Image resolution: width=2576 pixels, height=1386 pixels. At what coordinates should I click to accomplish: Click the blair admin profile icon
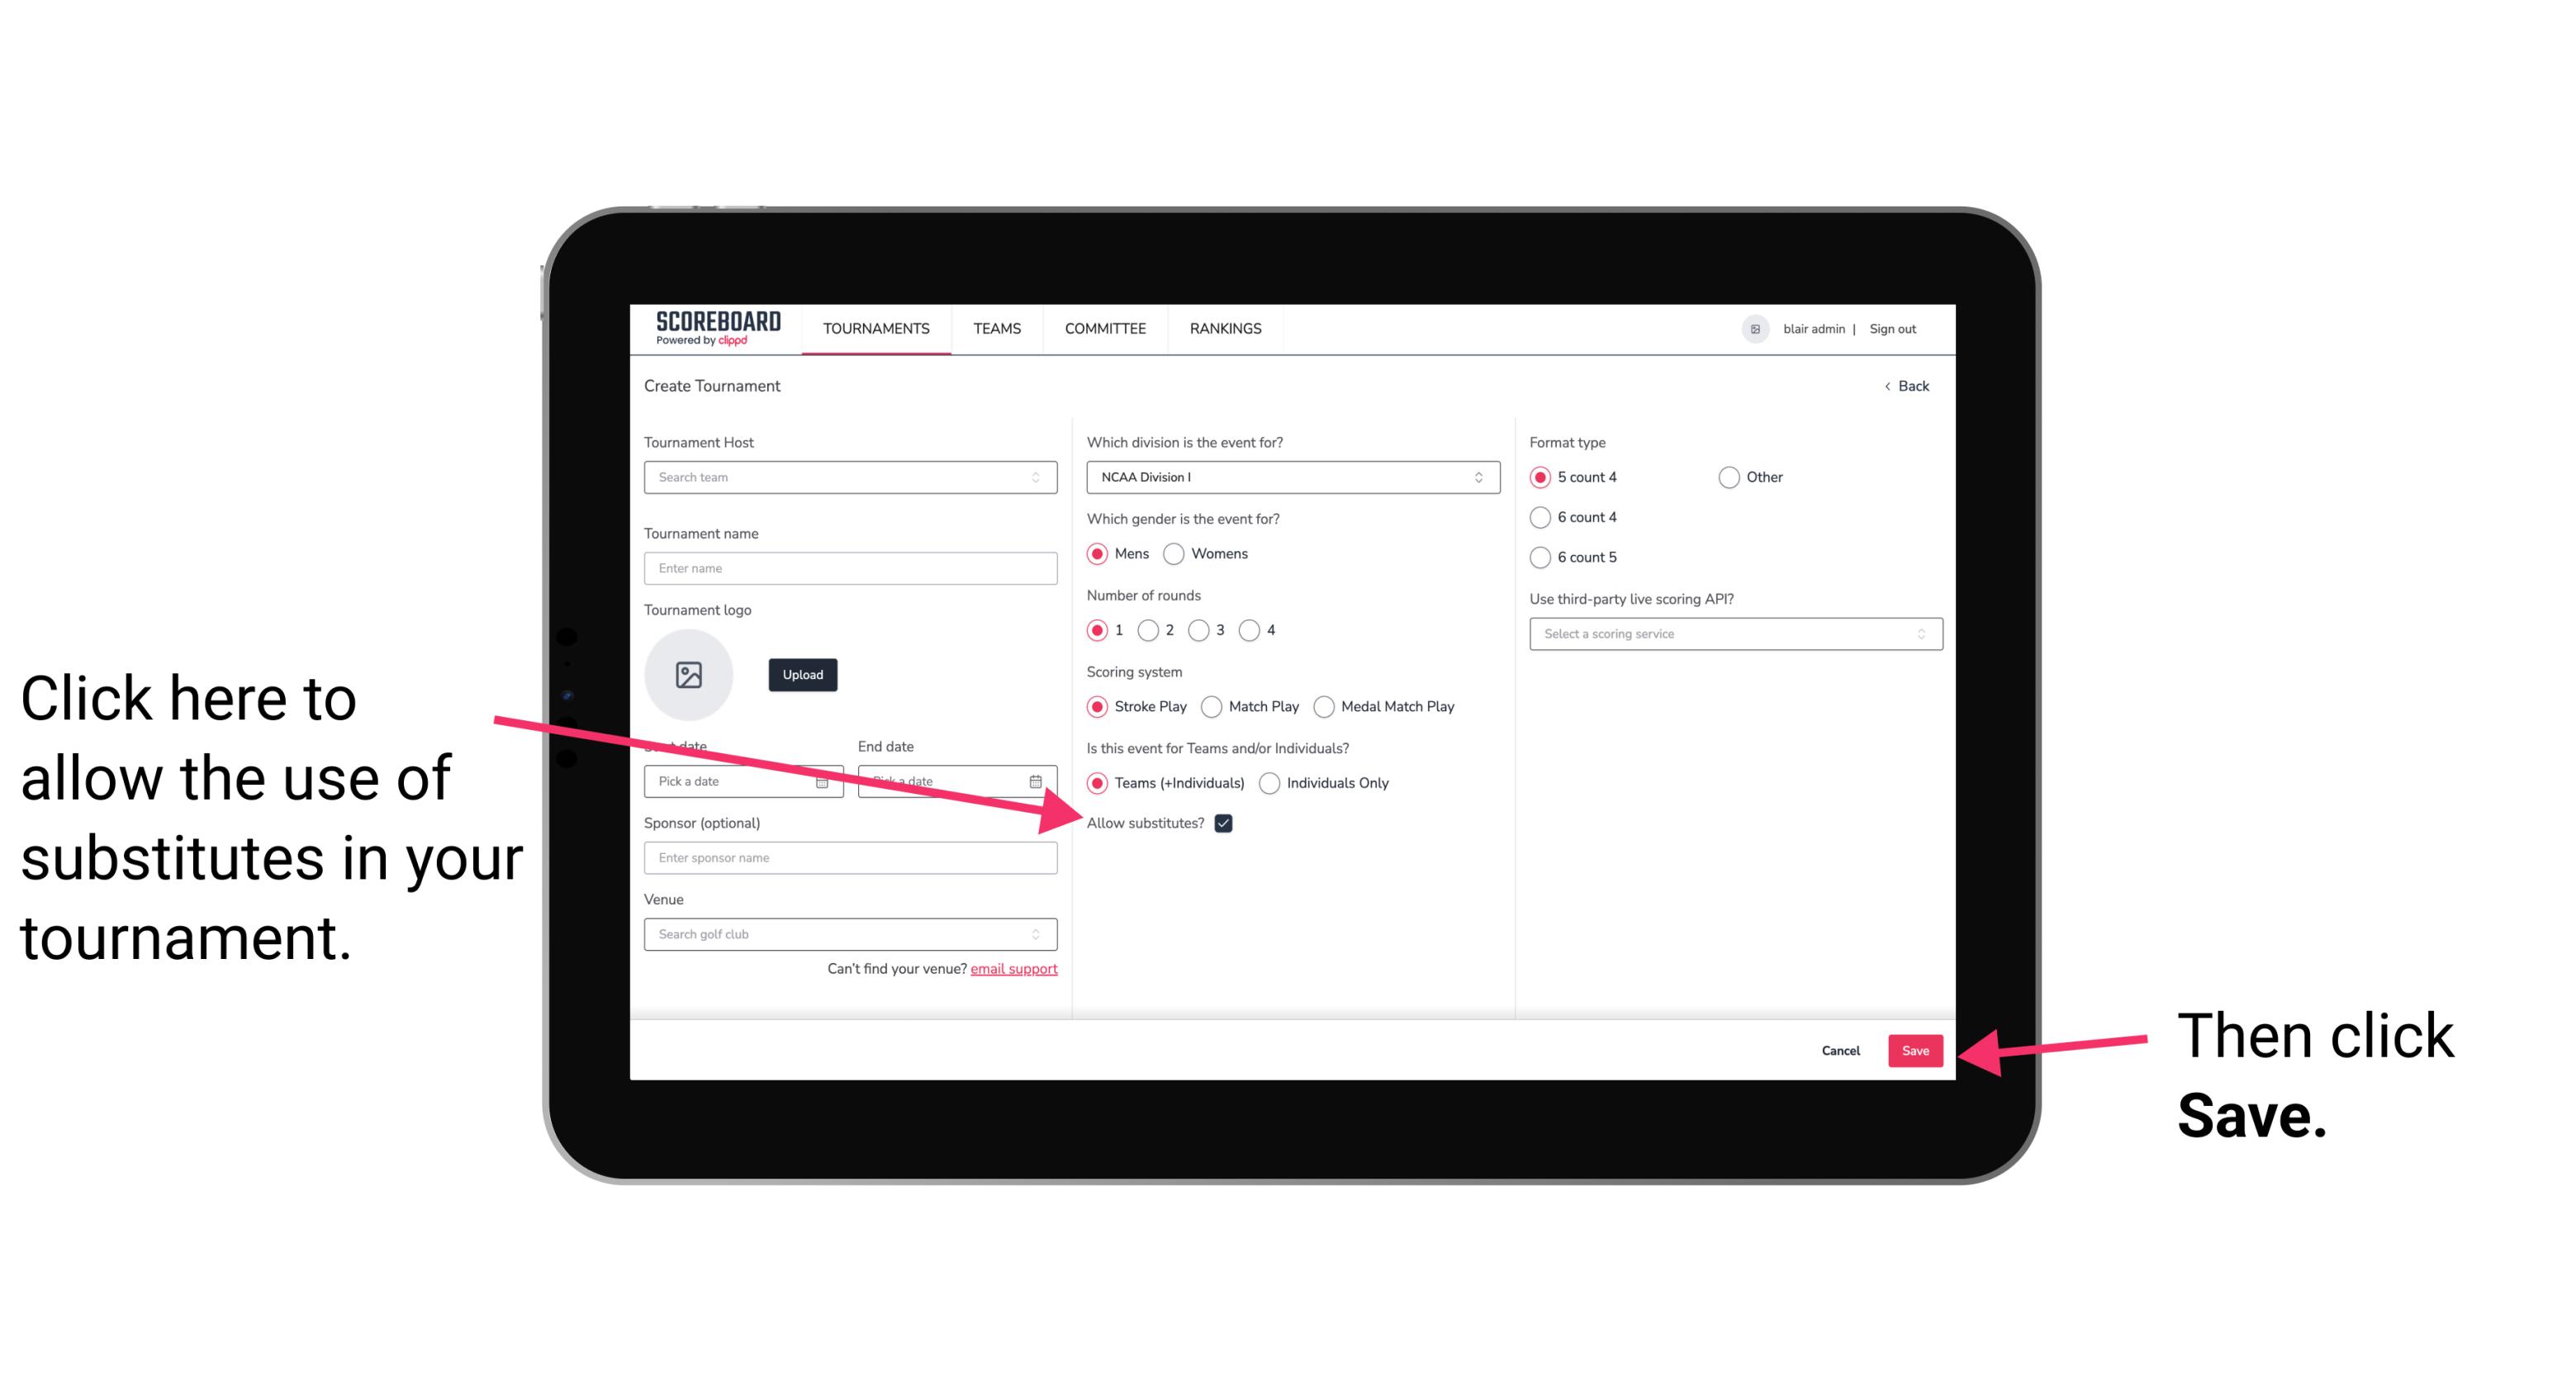[x=1755, y=328]
